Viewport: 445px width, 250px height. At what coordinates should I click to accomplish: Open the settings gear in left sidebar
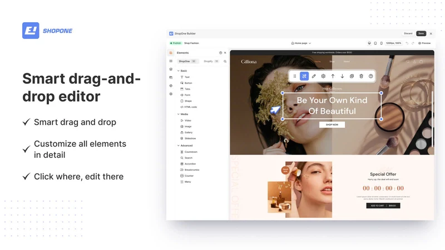click(171, 94)
